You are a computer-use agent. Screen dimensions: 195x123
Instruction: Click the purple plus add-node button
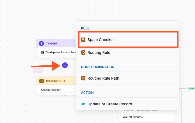pyautogui.click(x=65, y=65)
